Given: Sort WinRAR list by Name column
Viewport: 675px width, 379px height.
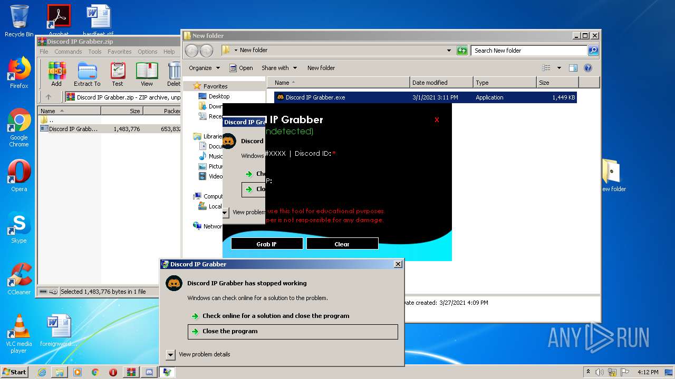Looking at the screenshot, I should (x=69, y=111).
